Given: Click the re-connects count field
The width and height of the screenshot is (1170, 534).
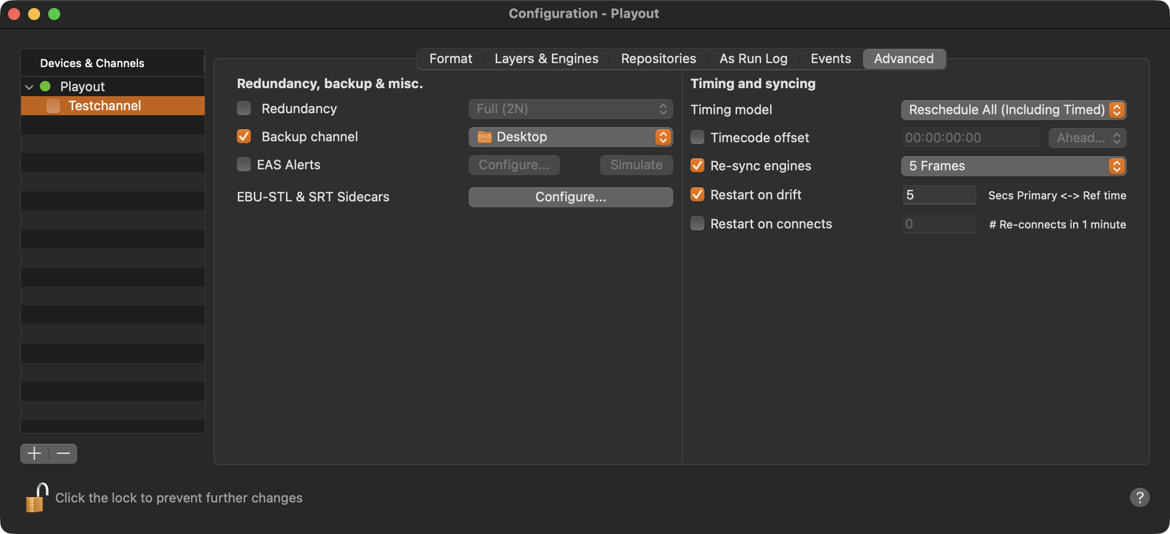Looking at the screenshot, I should point(939,223).
